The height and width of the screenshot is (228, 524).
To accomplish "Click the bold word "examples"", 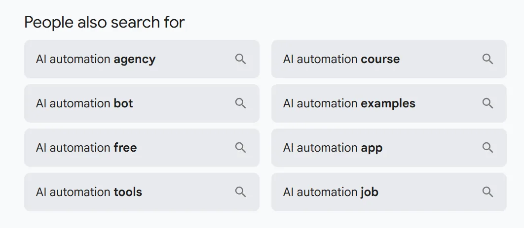I will point(388,104).
